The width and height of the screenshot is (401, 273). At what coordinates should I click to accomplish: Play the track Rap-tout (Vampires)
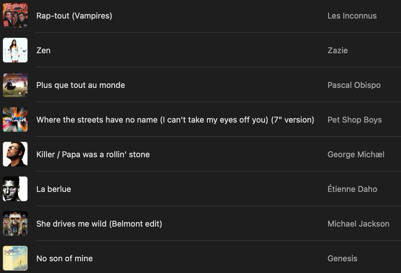pos(74,16)
